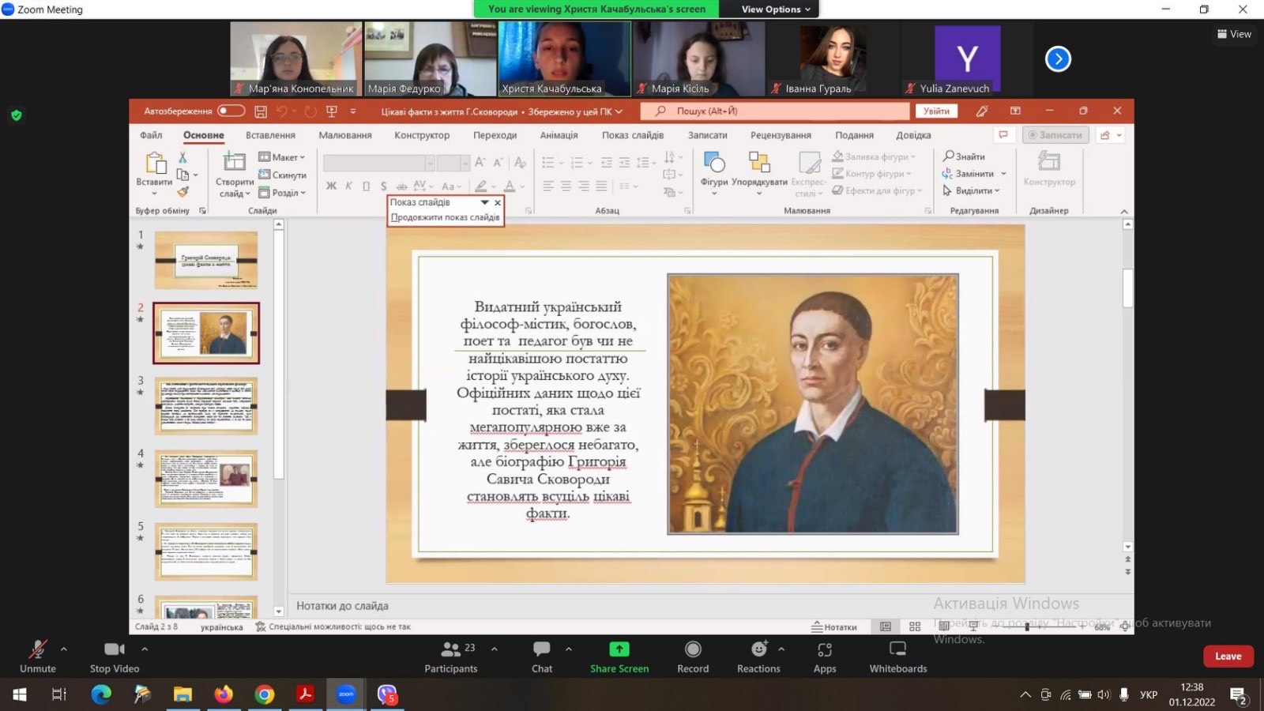Open the View Options dropdown
The width and height of the screenshot is (1264, 711).
776,9
